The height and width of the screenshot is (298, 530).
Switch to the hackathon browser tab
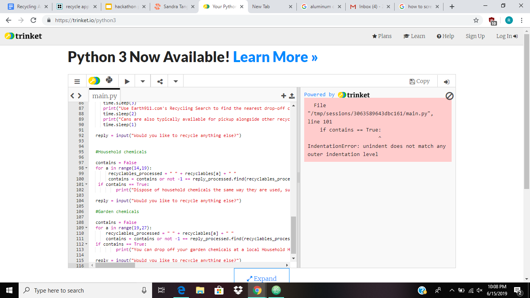[125, 7]
